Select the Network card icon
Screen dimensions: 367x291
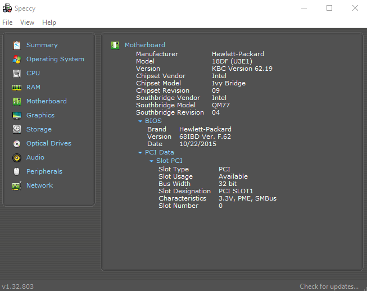[x=16, y=185]
